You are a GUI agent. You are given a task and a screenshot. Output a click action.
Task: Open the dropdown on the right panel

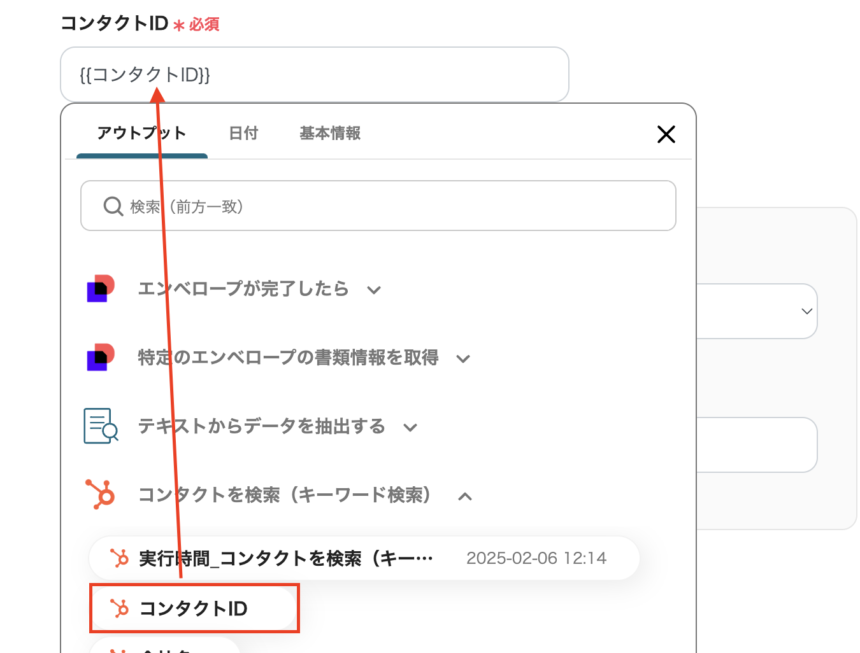806,311
